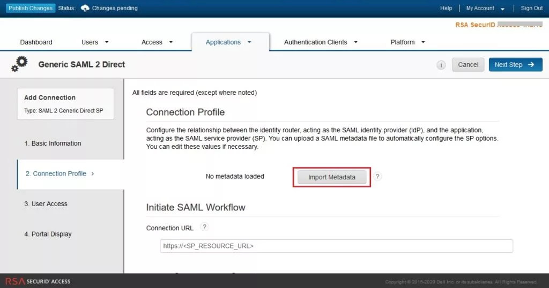
Task: Click the 'Add Connection' panel heading
Action: coord(50,97)
